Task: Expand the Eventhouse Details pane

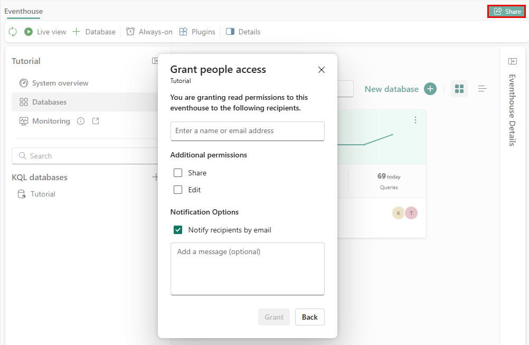Action: pos(512,61)
